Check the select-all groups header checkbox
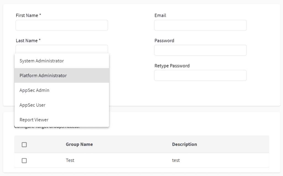Screen dimensions: 283x176 point(24,145)
